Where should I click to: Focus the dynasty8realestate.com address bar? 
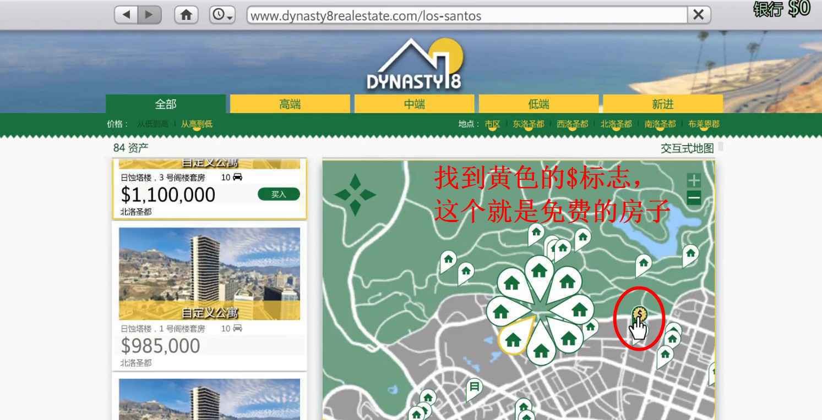click(467, 15)
